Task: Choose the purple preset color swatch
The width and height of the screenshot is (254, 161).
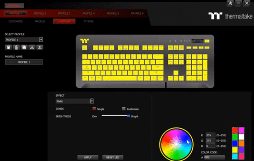Action: [241, 150]
